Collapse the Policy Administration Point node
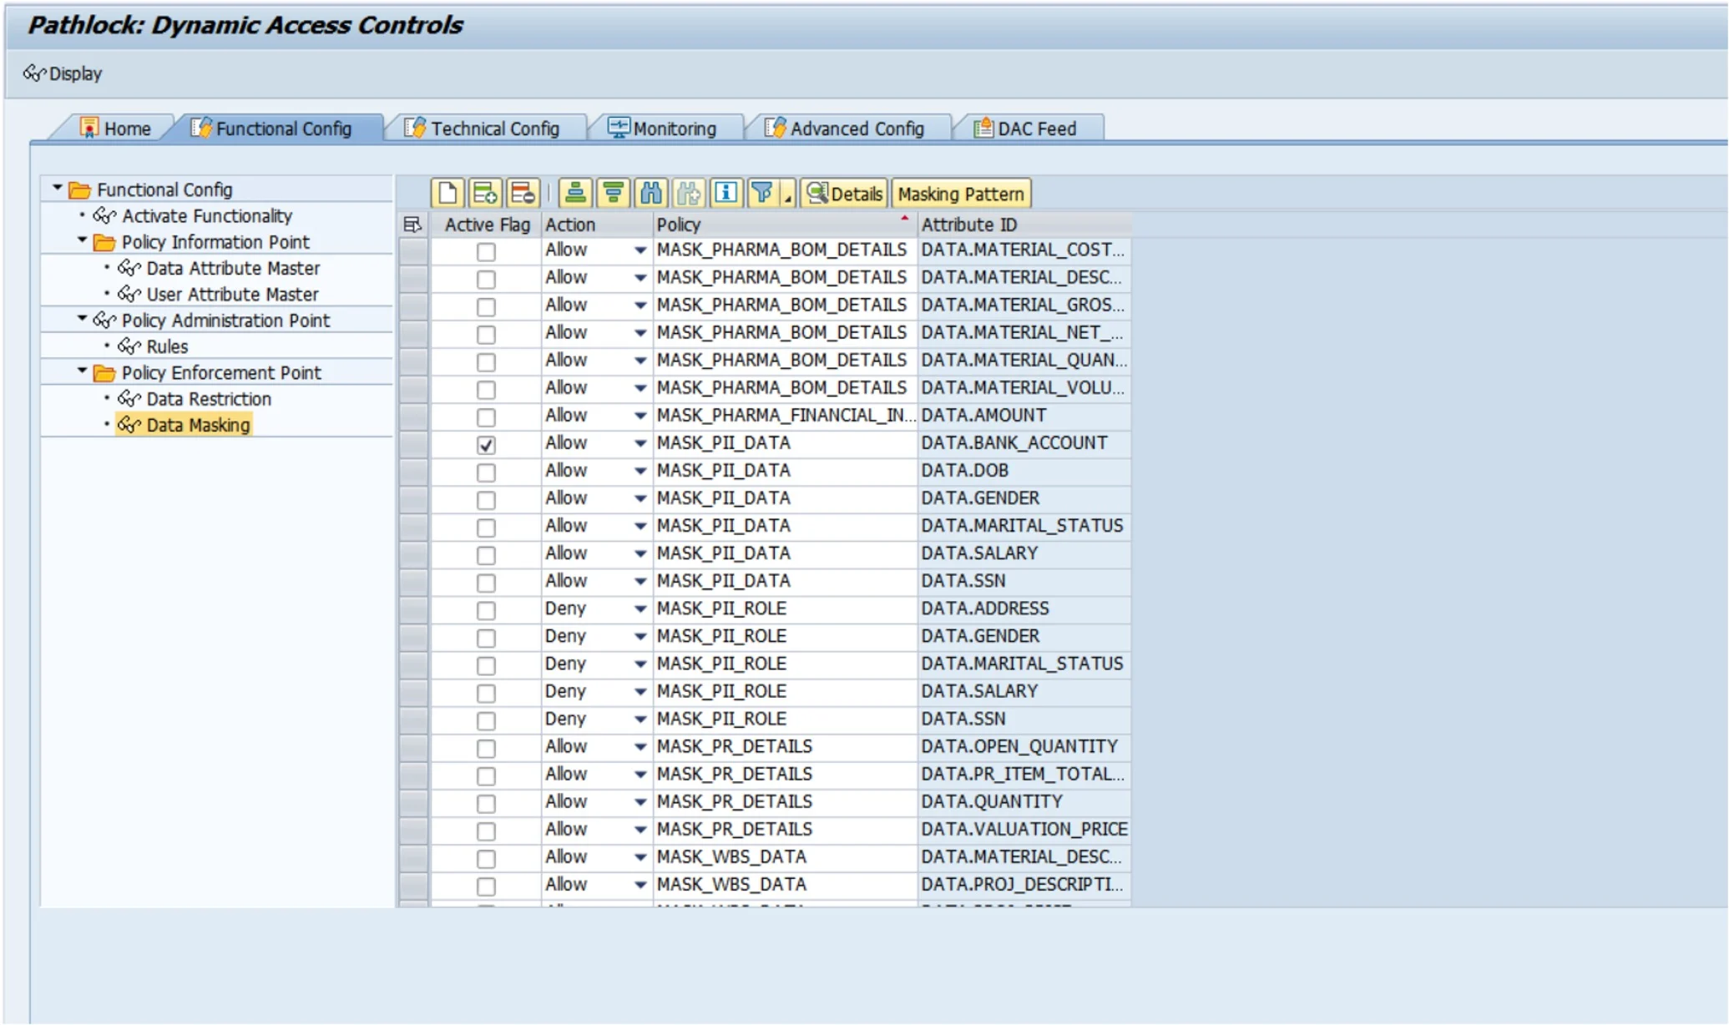 tap(82, 319)
